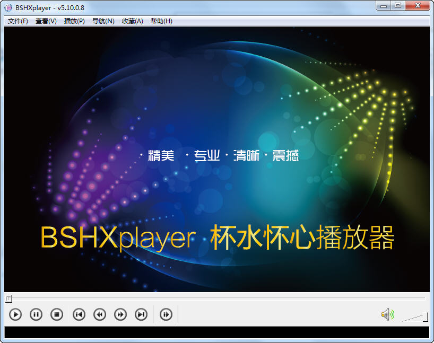Screen dimensions: 434x343
Task: Open the 查看(V) menu
Action: (x=46, y=21)
